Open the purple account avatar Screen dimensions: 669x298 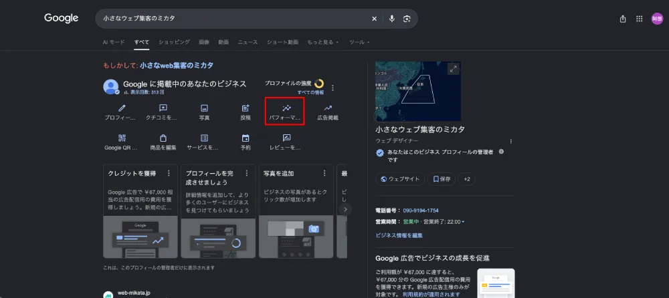click(x=657, y=19)
